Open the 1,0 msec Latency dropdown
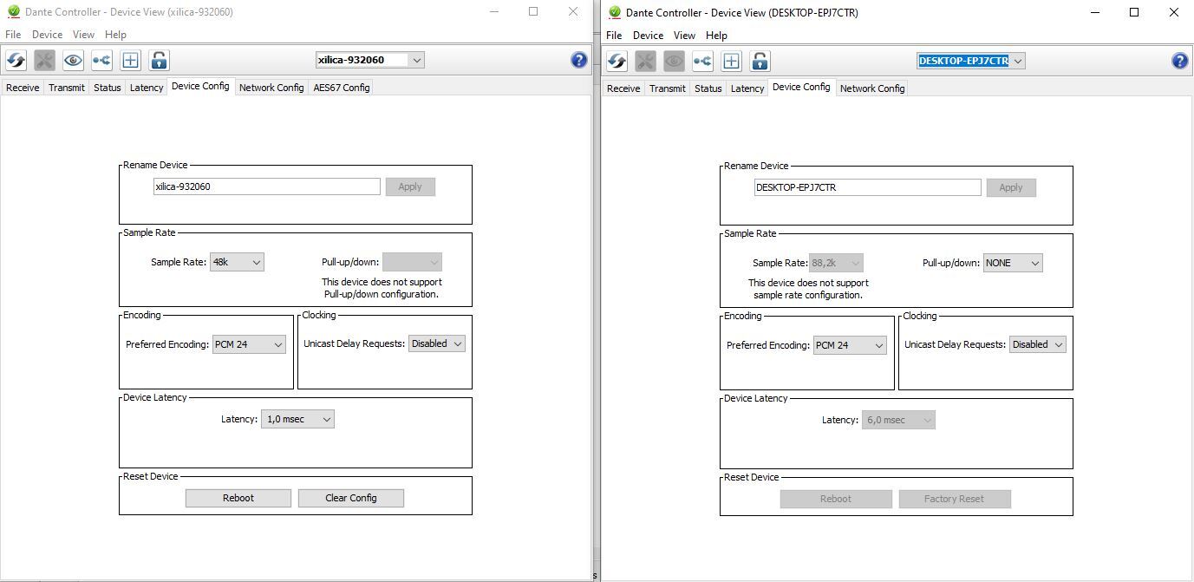Image resolution: width=1194 pixels, height=582 pixels. coord(297,419)
